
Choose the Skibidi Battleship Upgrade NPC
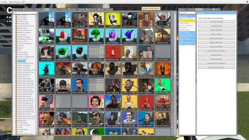pyautogui.click(x=80, y=36)
